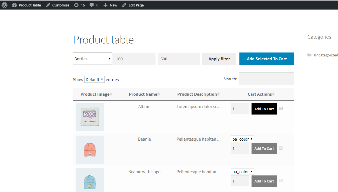
Task: Tick the checkbox for Beanie with Logo
Action: (x=281, y=180)
